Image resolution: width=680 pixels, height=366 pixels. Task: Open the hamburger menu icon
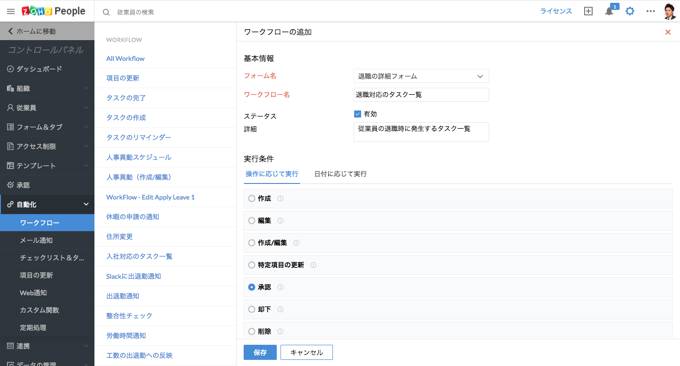(11, 11)
